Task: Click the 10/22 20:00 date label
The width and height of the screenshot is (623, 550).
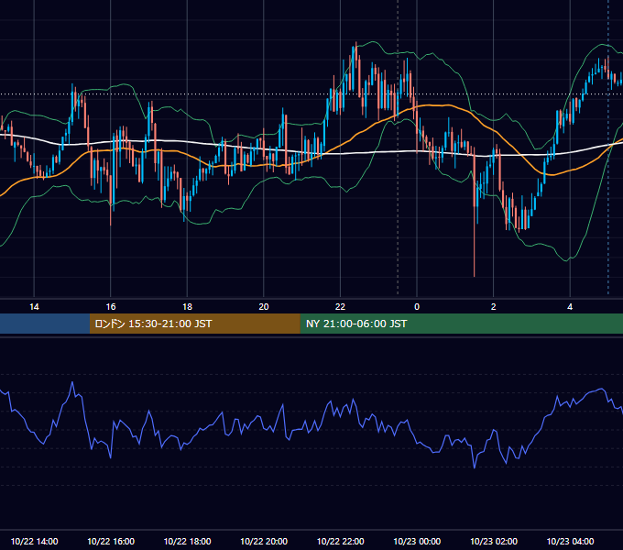Action: pyautogui.click(x=264, y=541)
